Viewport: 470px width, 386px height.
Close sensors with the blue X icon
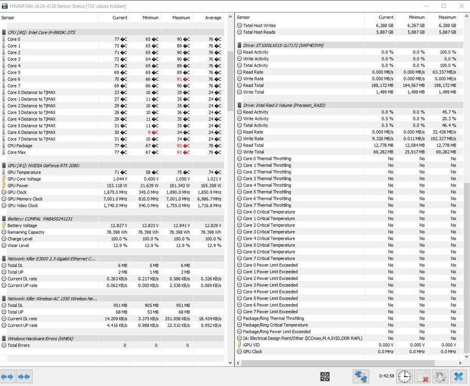coord(457,376)
